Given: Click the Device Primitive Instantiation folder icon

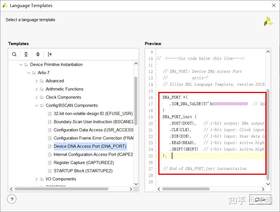Looking at the screenshot, I should coord(26,65).
